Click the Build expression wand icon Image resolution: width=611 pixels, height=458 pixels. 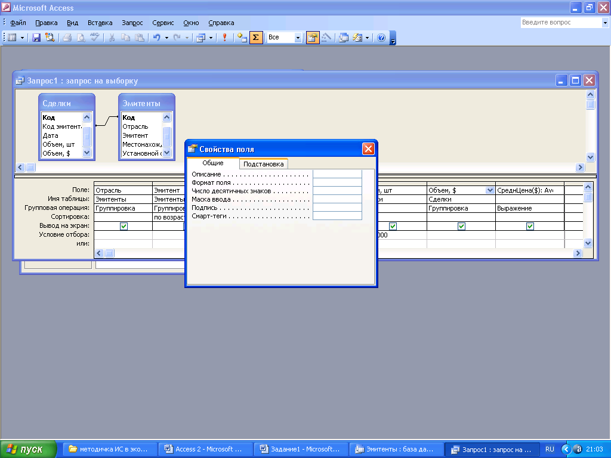coord(326,38)
